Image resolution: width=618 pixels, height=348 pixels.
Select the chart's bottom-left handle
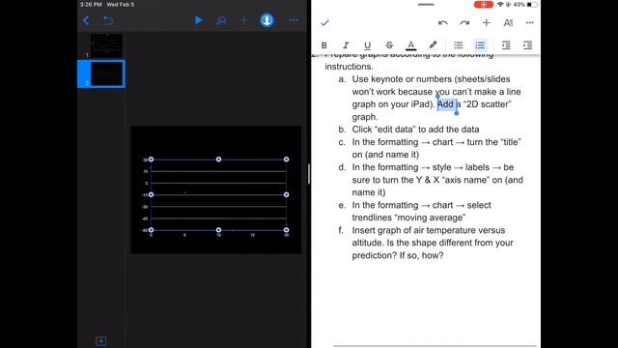pyautogui.click(x=151, y=230)
